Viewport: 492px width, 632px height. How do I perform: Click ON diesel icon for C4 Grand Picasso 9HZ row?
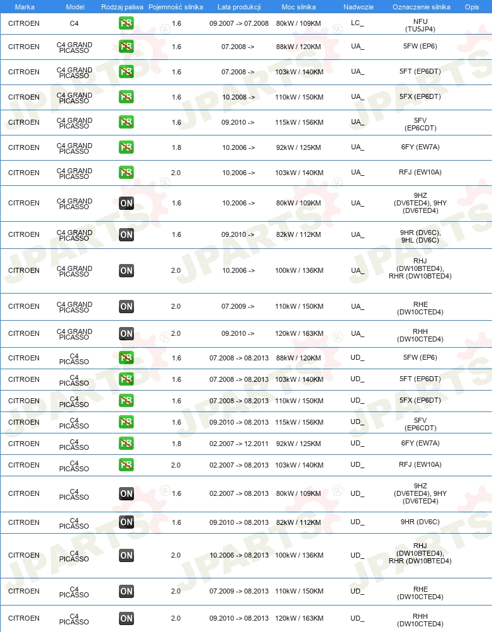126,203
